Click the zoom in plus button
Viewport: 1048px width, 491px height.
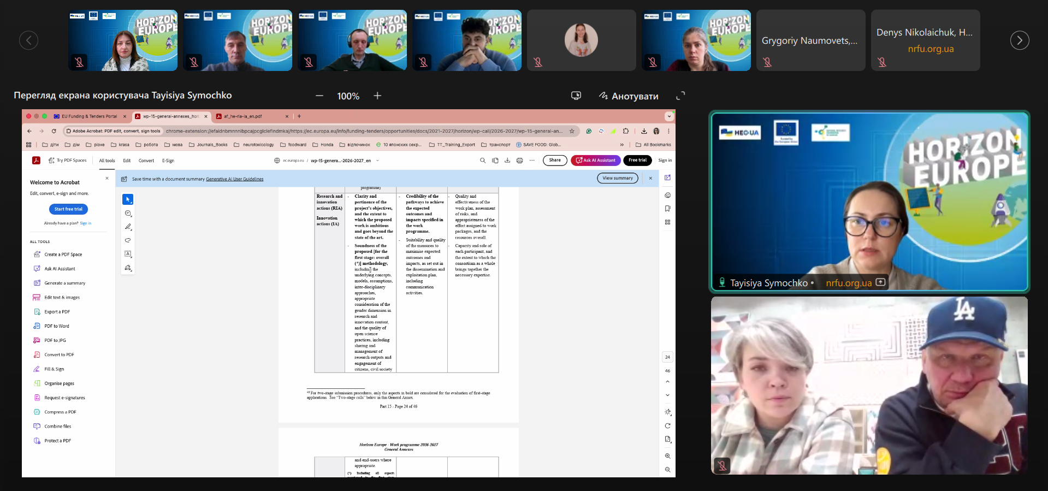click(377, 96)
